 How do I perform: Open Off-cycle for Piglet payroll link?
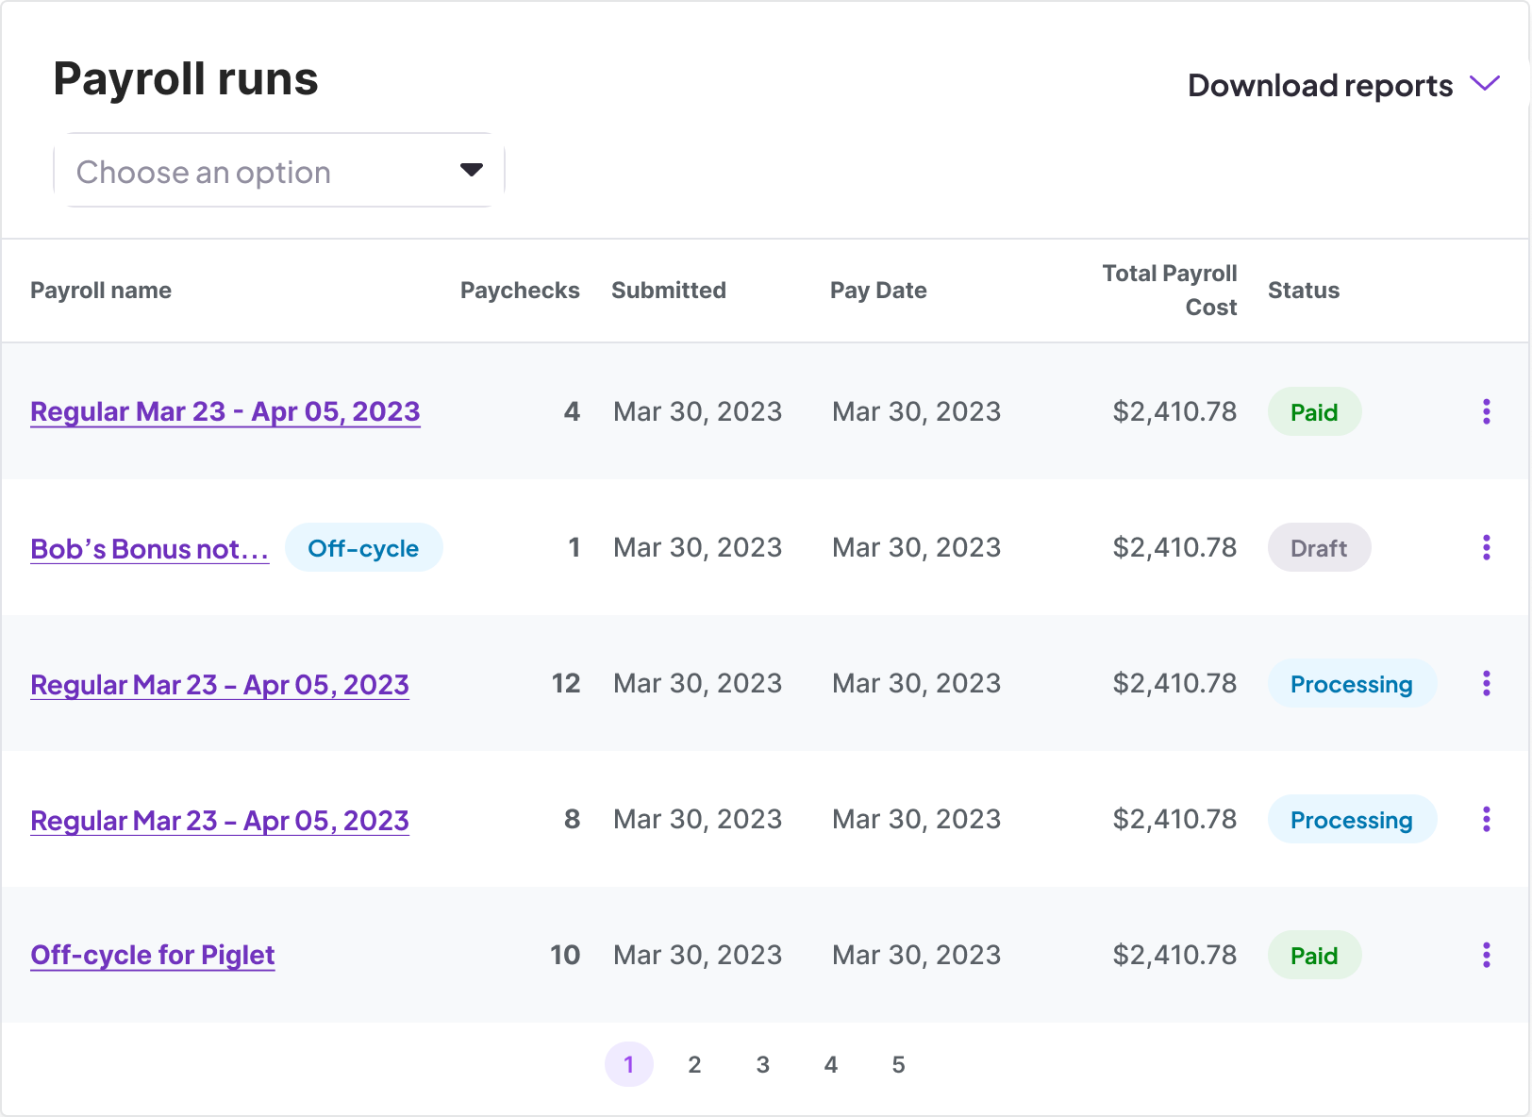click(153, 955)
